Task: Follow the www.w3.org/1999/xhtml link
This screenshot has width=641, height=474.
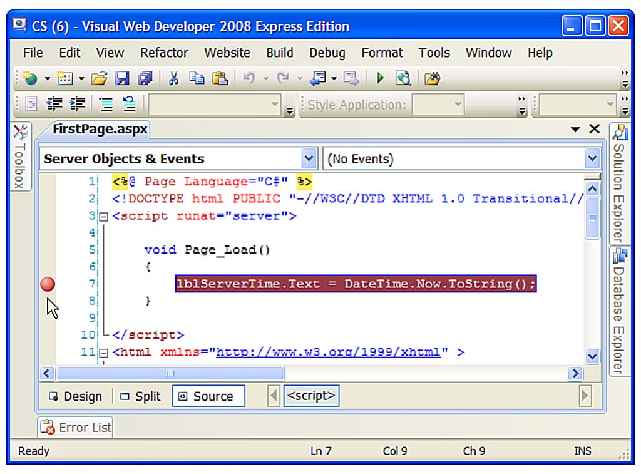Action: tap(328, 352)
